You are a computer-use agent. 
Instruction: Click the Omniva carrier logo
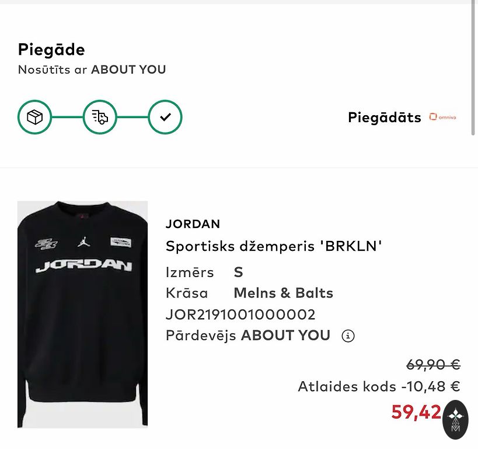point(442,117)
